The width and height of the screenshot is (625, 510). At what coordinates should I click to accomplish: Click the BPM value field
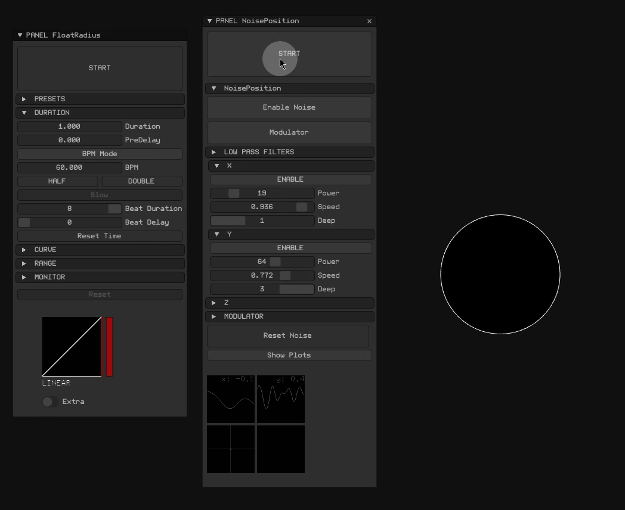pyautogui.click(x=69, y=167)
